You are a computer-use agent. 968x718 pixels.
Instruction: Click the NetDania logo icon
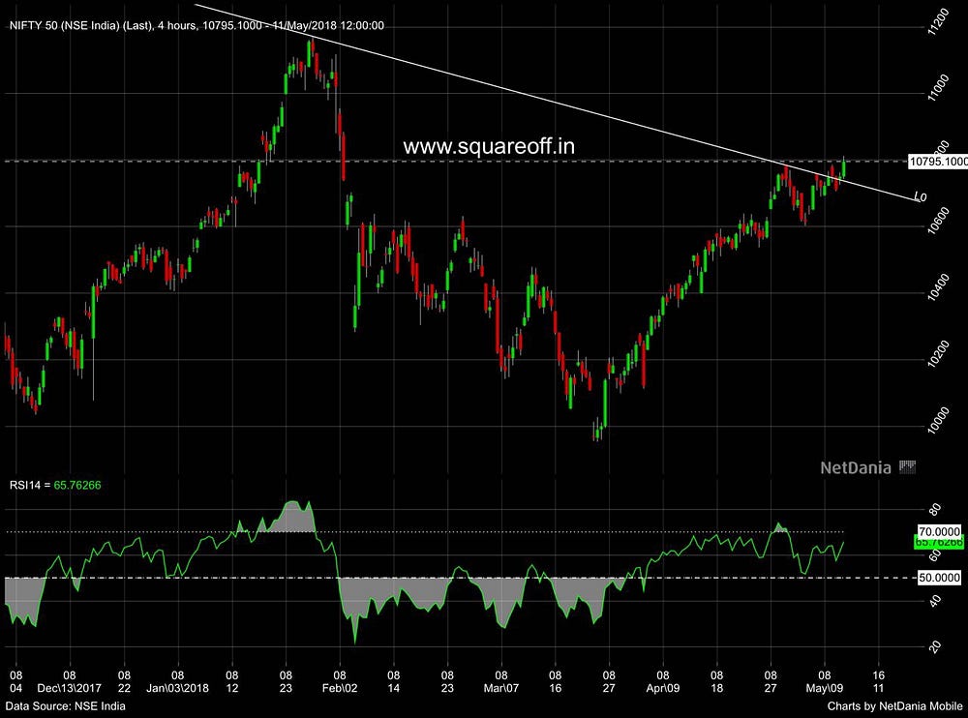[x=907, y=466]
